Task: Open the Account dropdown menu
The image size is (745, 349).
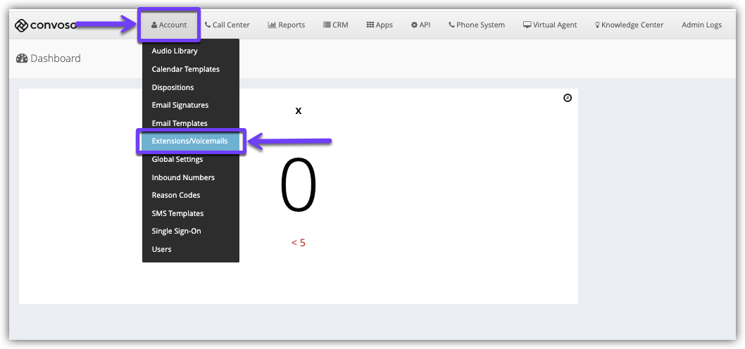Action: pos(169,25)
